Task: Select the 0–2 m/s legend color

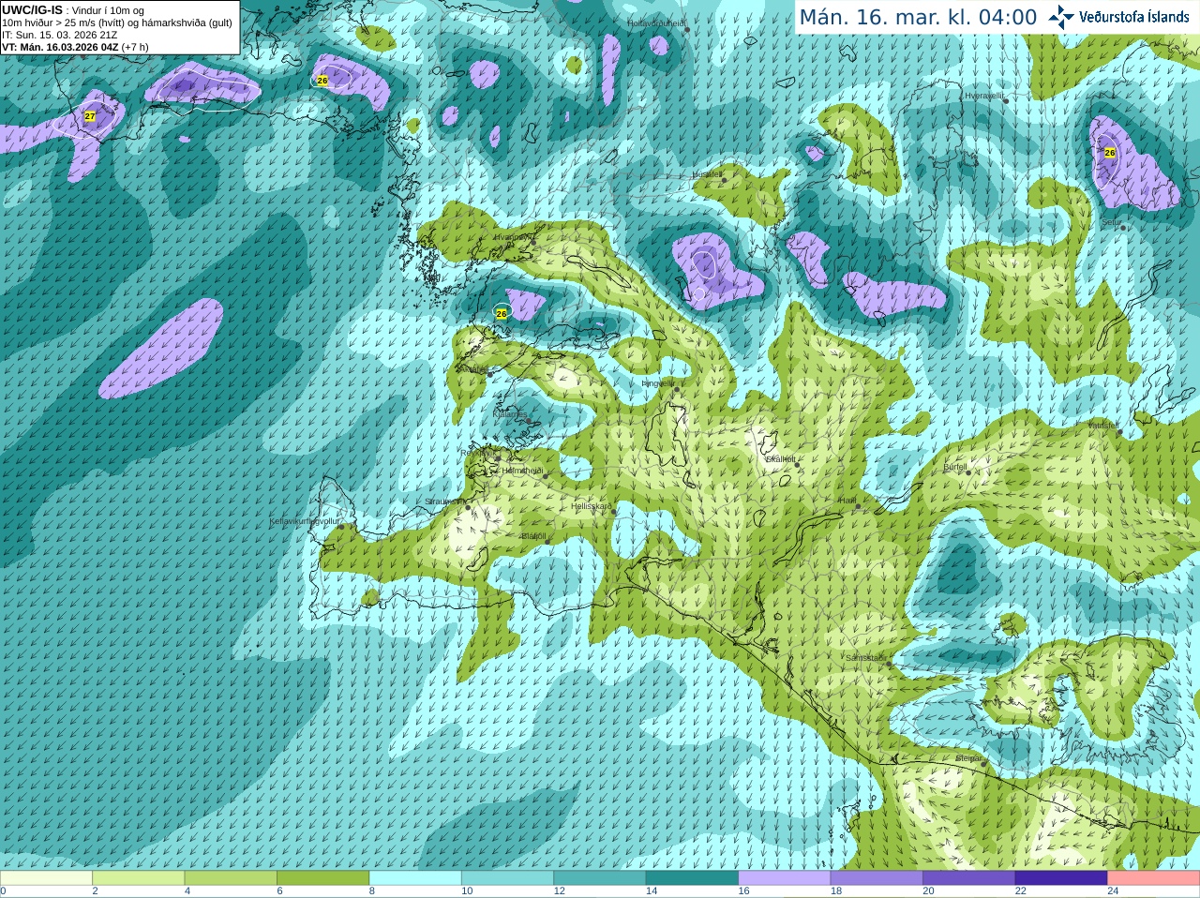Action: pos(46,878)
